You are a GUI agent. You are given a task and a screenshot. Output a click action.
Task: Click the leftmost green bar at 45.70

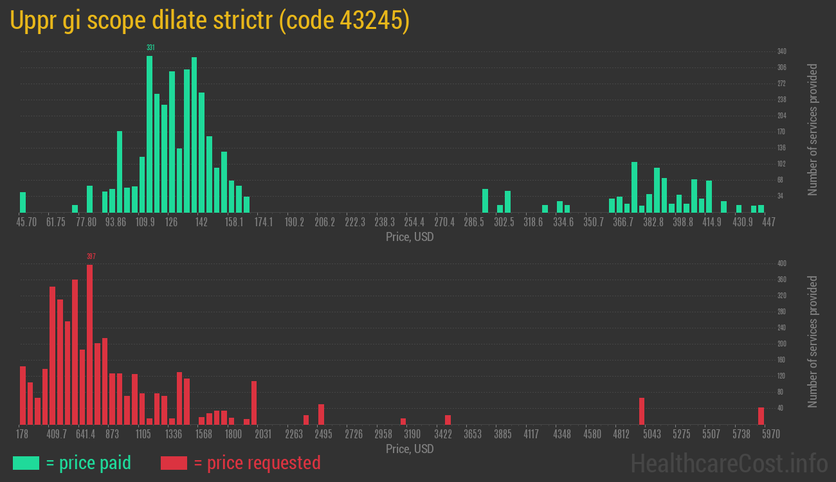click(23, 202)
